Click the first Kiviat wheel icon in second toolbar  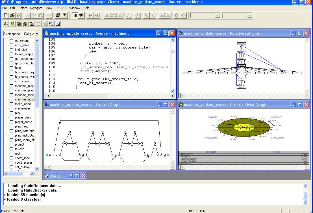pos(19,24)
